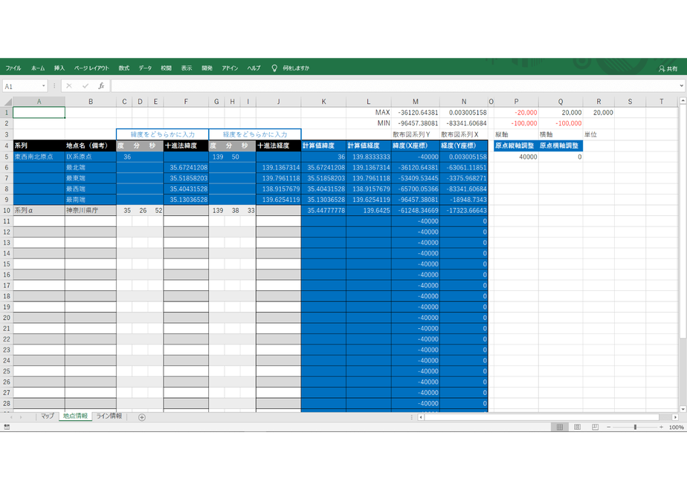687x490 pixels.
Task: Select the 35.44777778 cell
Action: pos(323,210)
